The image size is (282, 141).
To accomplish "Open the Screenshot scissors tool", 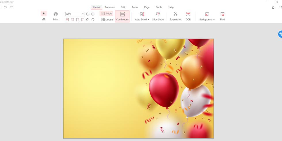I will pos(175,16).
